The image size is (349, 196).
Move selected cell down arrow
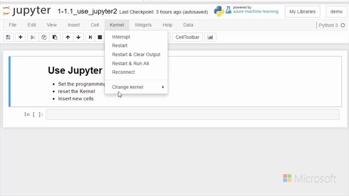point(79,37)
